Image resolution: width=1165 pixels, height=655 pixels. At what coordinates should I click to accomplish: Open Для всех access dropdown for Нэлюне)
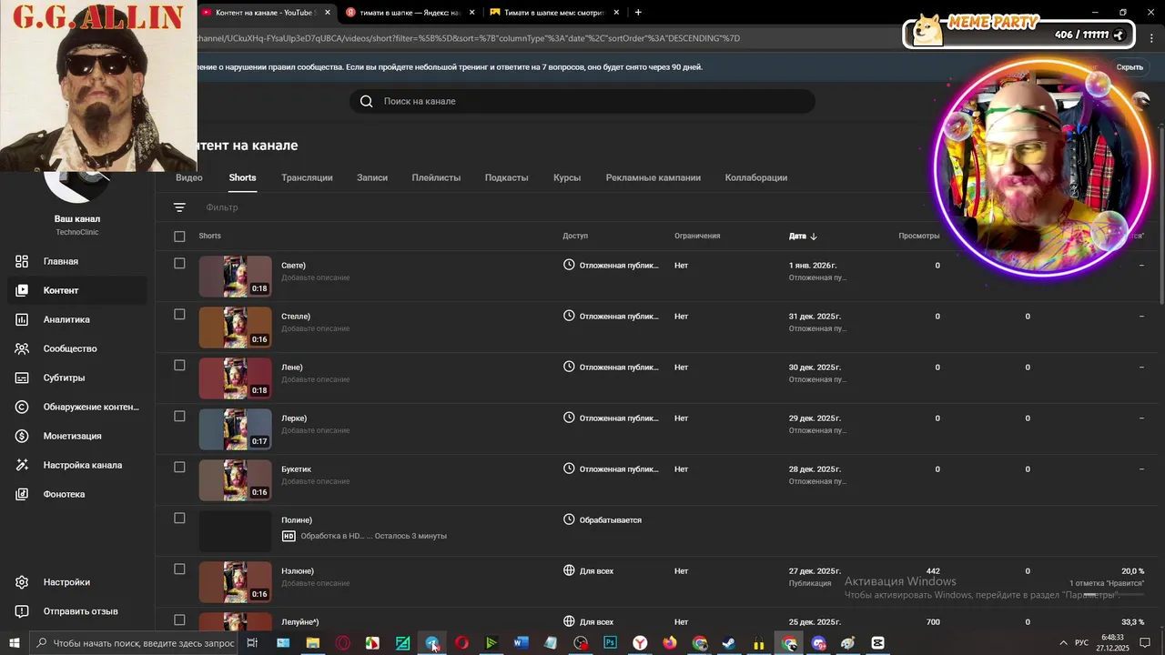(589, 571)
